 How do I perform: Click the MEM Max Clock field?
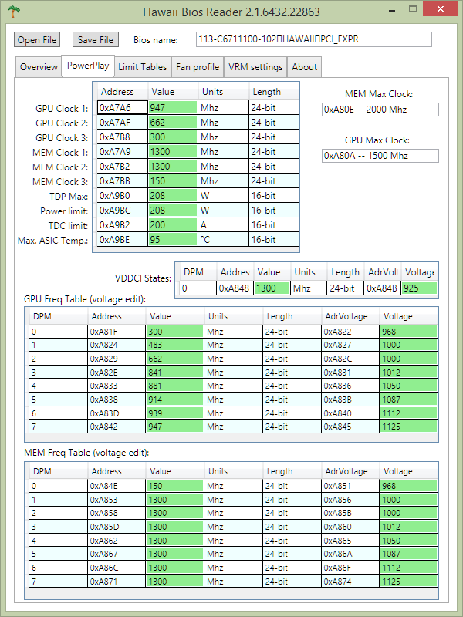coord(380,110)
